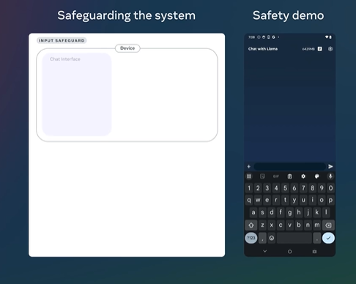Tap the period key
This screenshot has height=284, width=356.
pyautogui.click(x=317, y=238)
